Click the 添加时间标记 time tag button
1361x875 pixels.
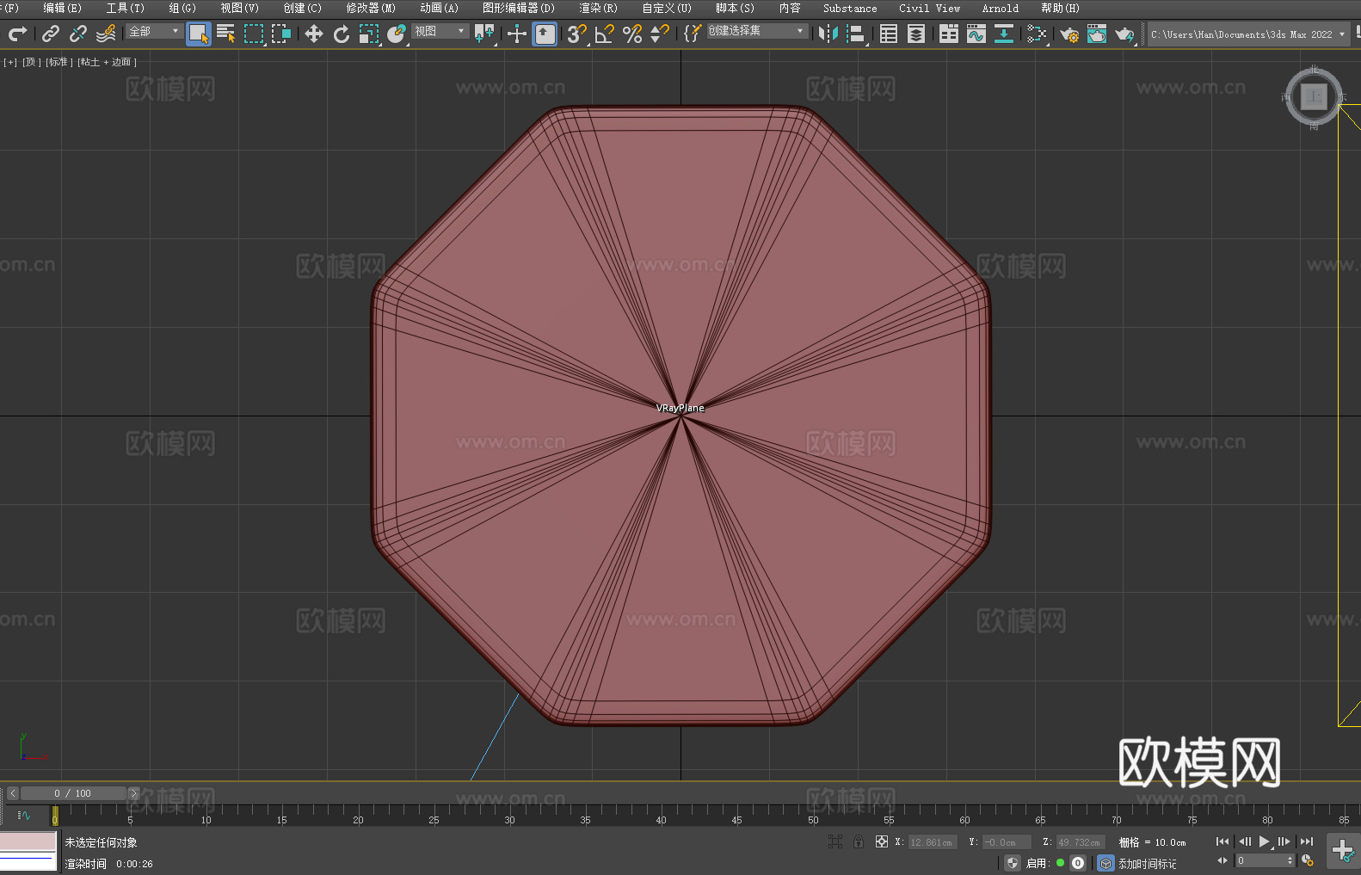point(1147,864)
